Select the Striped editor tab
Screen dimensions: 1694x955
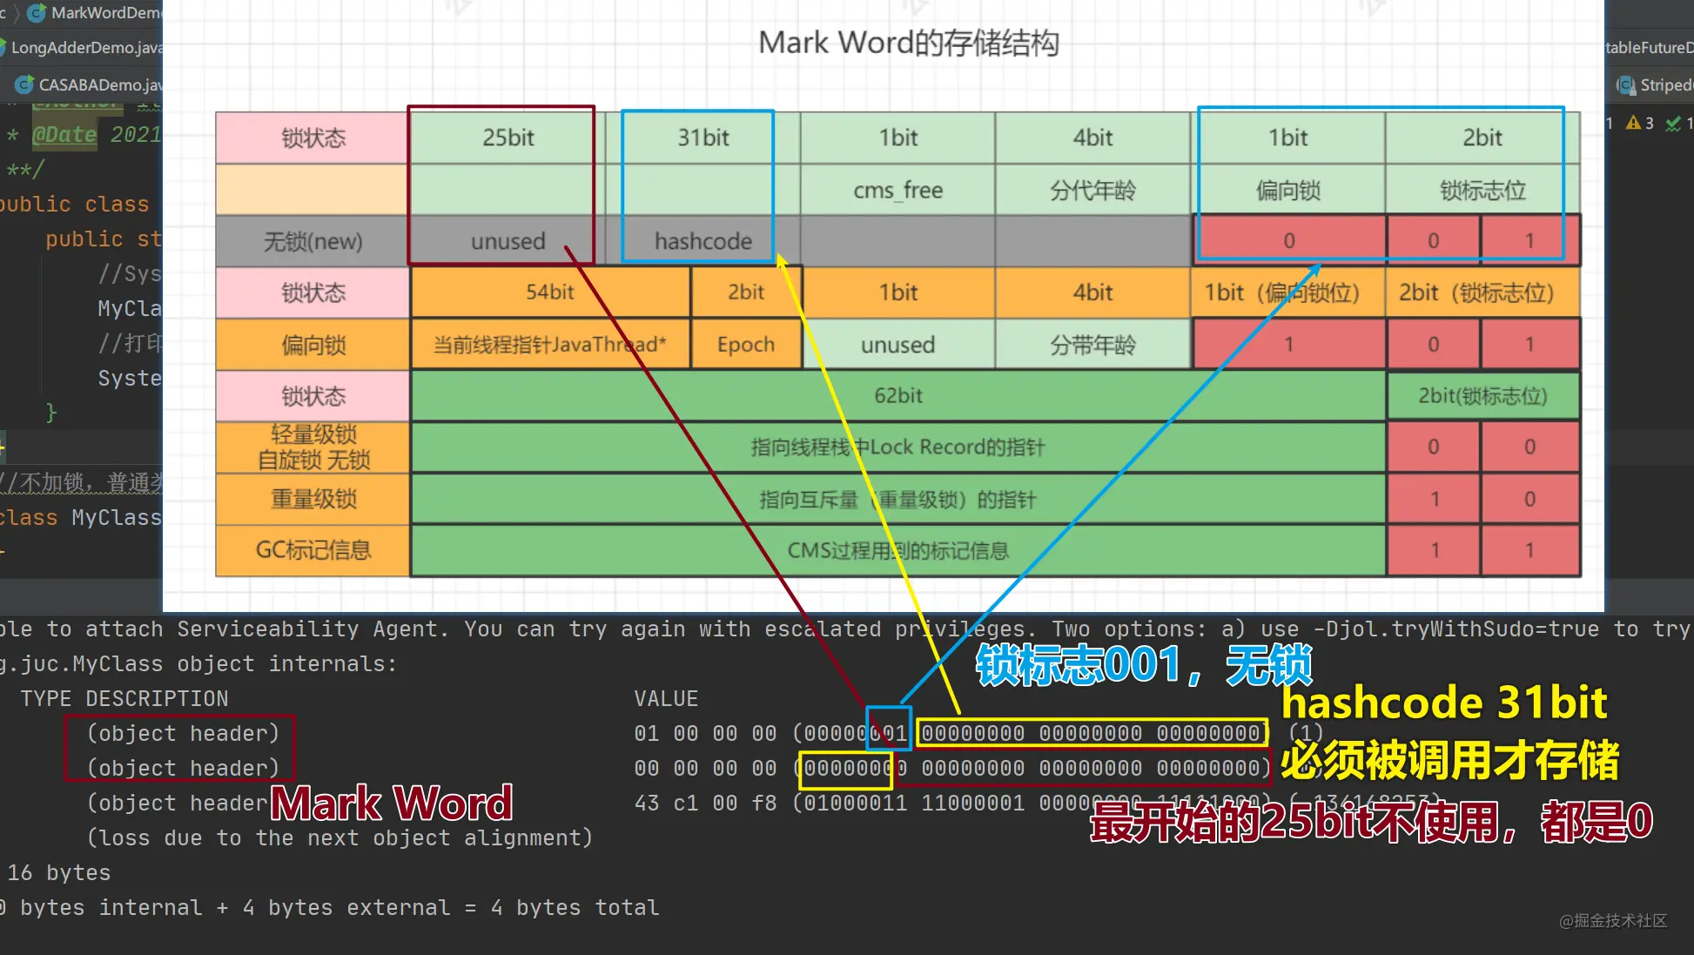(1664, 84)
